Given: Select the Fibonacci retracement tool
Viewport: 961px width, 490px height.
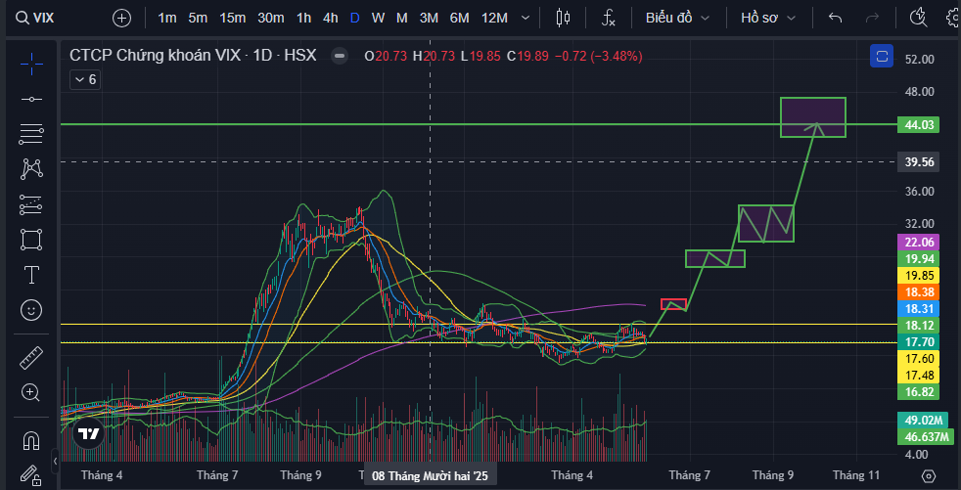Looking at the screenshot, I should [x=31, y=134].
